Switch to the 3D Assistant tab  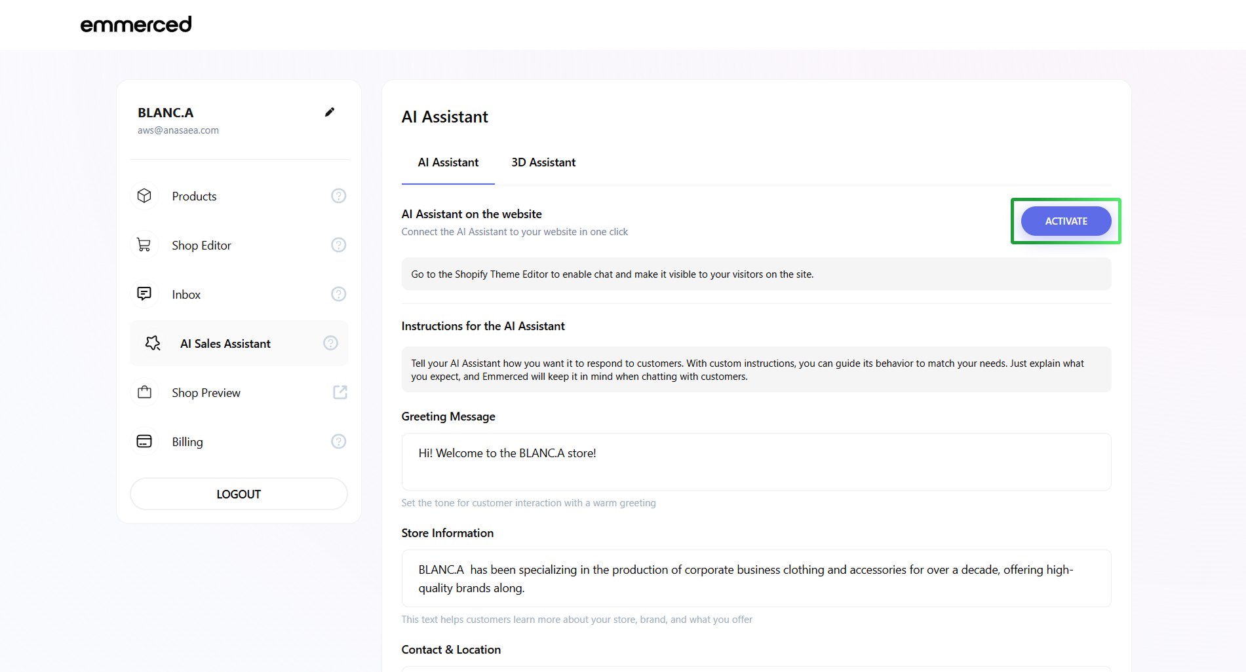543,162
